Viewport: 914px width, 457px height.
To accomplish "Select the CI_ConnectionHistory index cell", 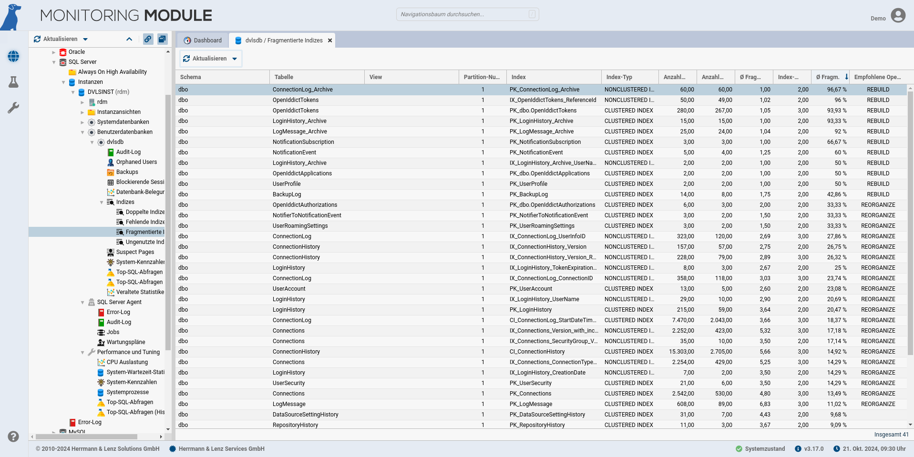I will point(554,352).
